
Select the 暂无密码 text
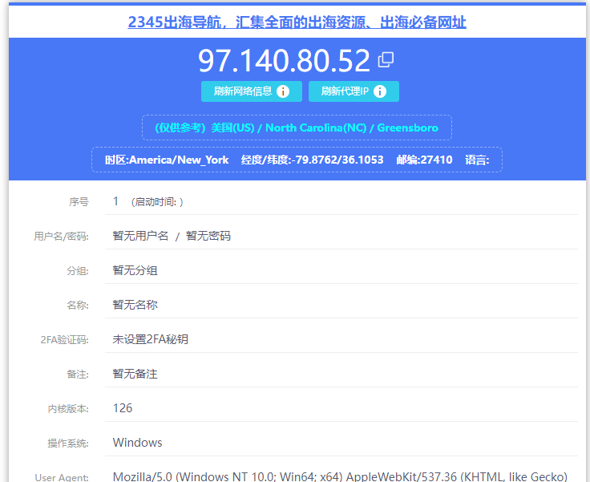(x=208, y=236)
